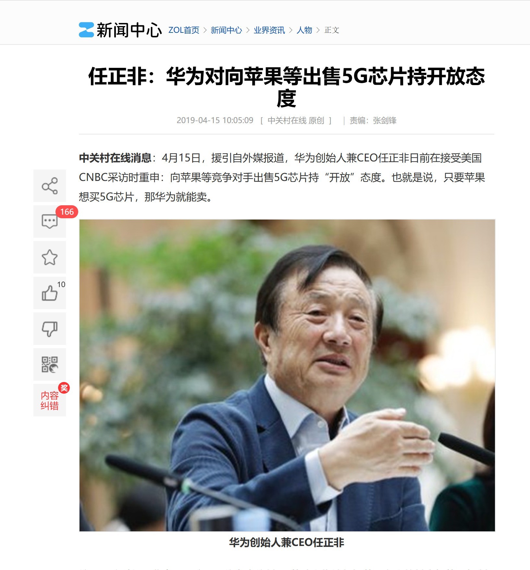Open the comments icon with 166 badge
Image resolution: width=530 pixels, height=570 pixels.
(50, 222)
